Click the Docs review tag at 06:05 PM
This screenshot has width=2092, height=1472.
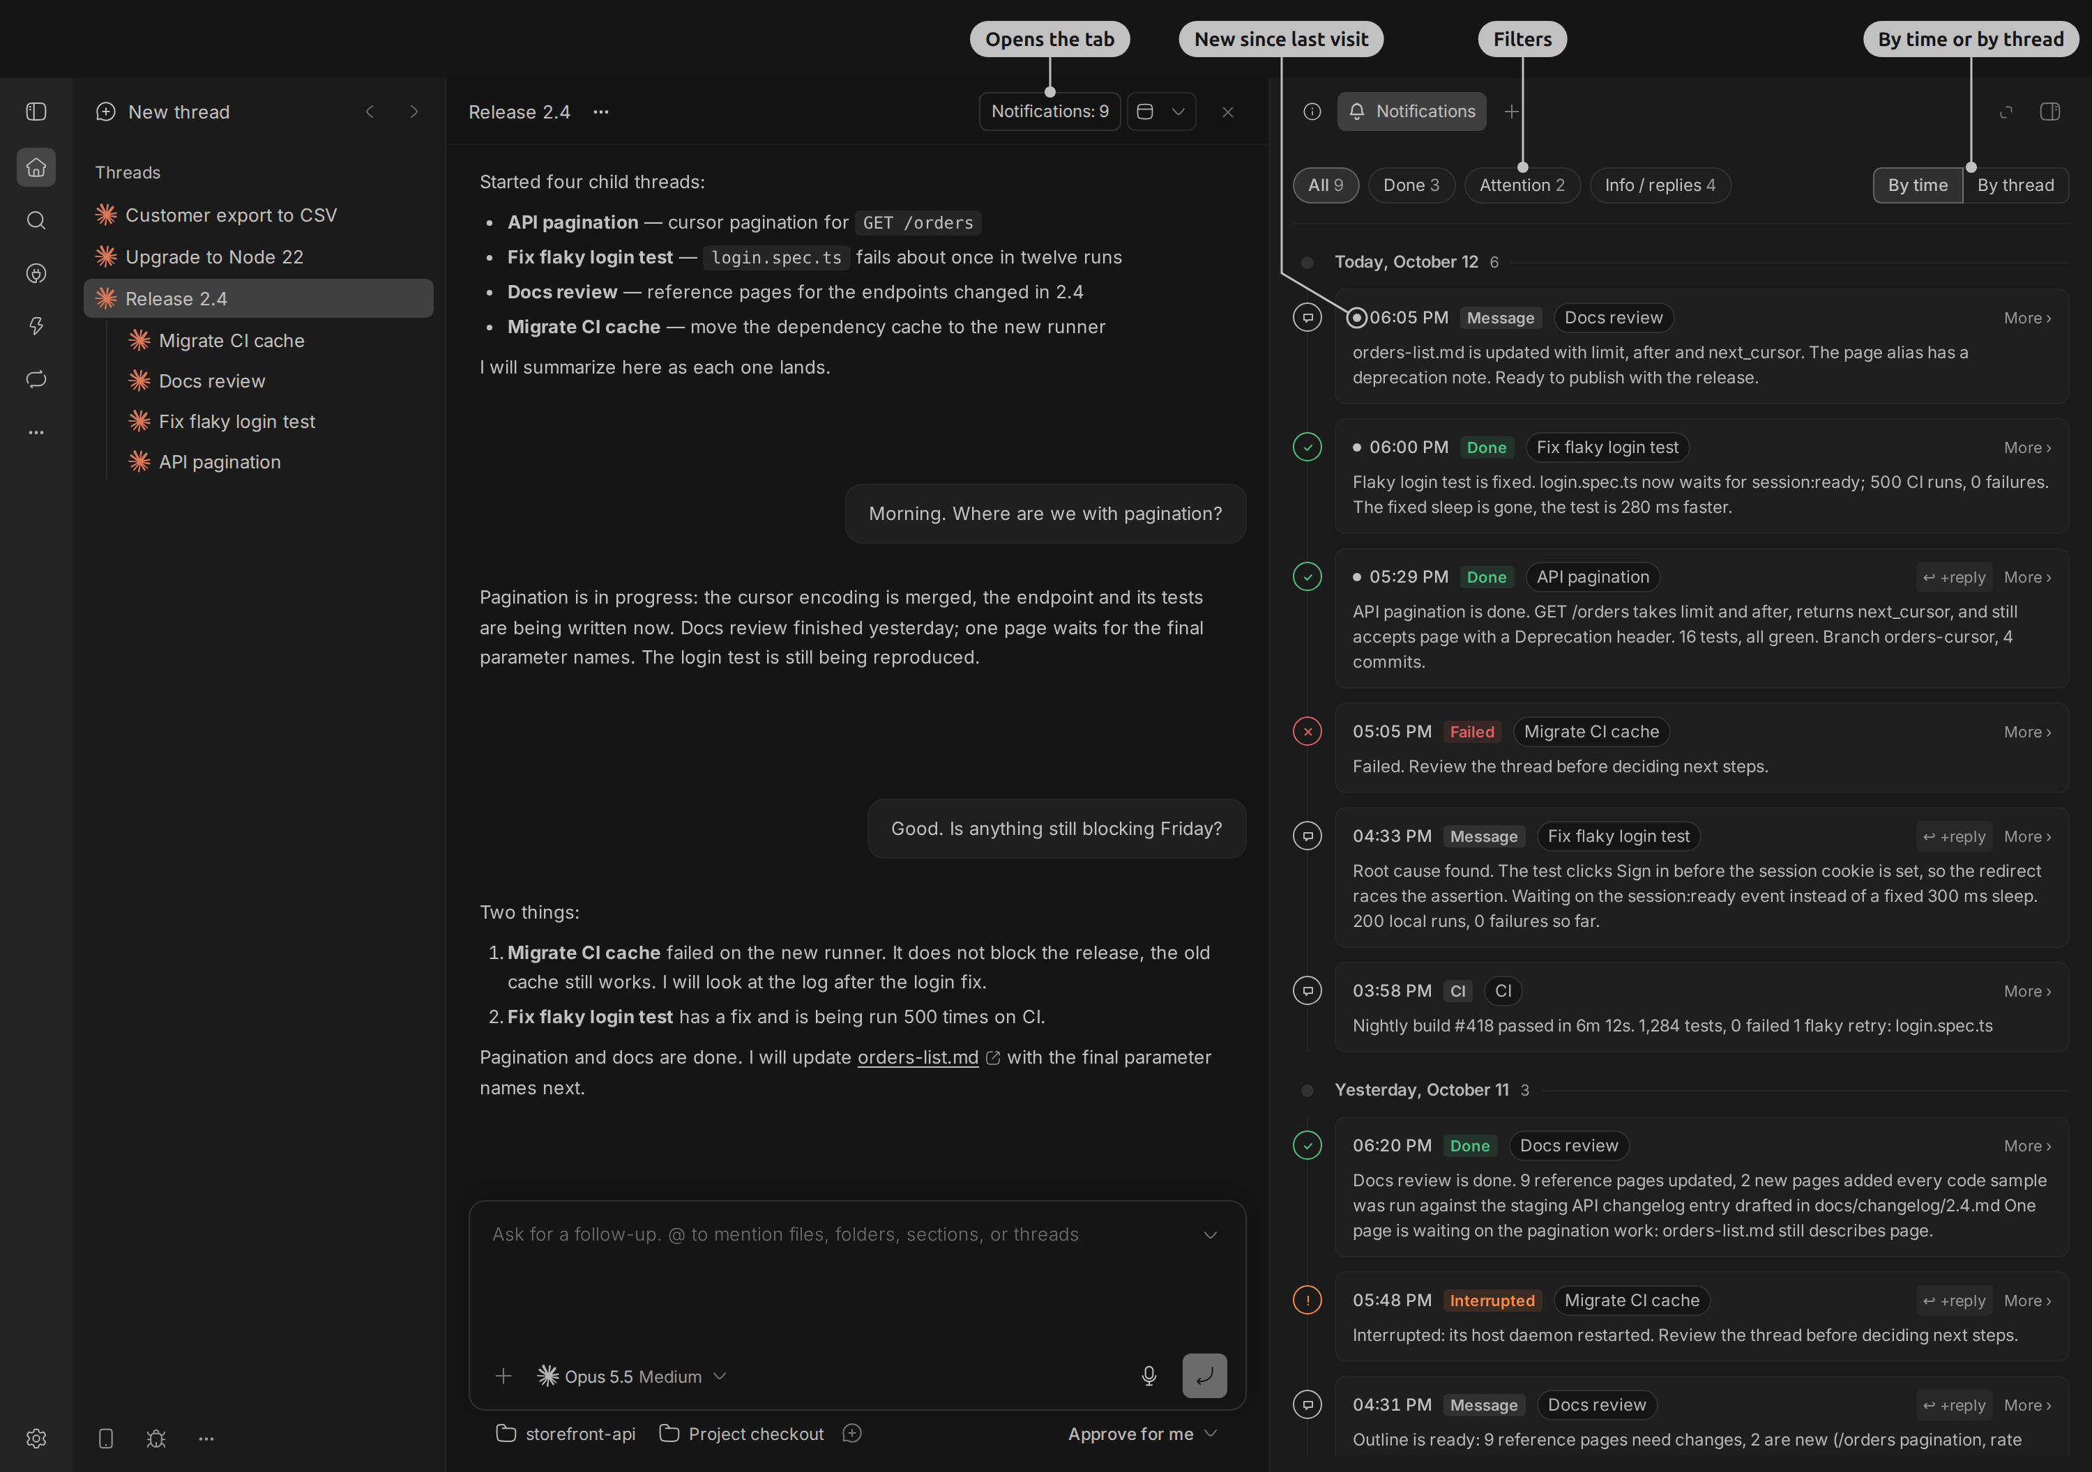(x=1613, y=318)
